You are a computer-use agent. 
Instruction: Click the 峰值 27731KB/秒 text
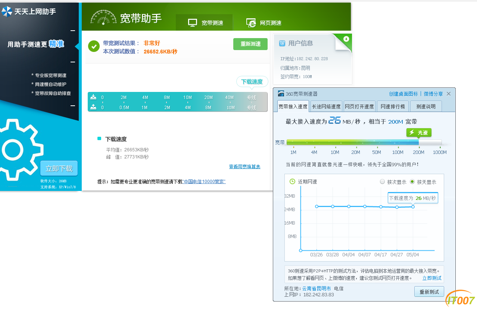pos(127,157)
